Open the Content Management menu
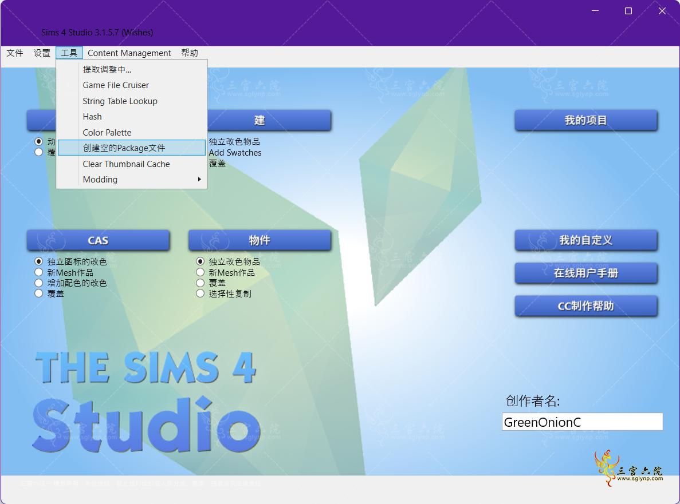This screenshot has width=680, height=504. [x=129, y=53]
